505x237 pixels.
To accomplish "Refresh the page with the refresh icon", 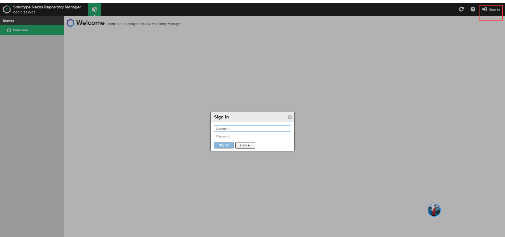I will tap(461, 9).
